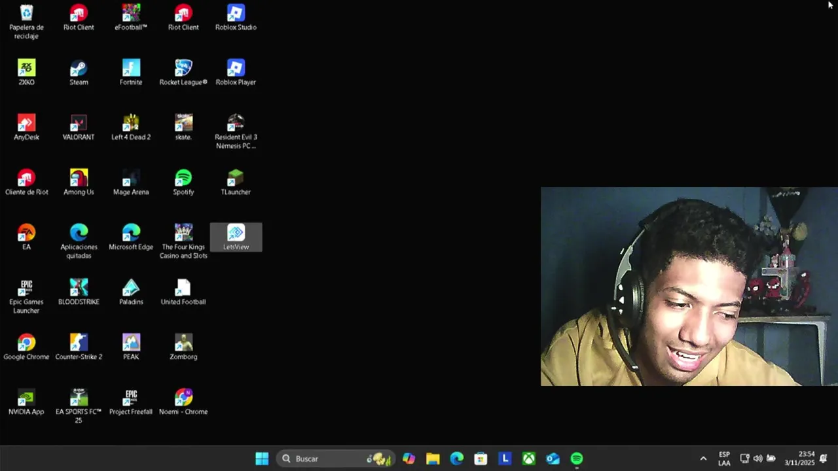Open Epic Games Launcher shortcut
This screenshot has width=838, height=471.
[x=26, y=296]
